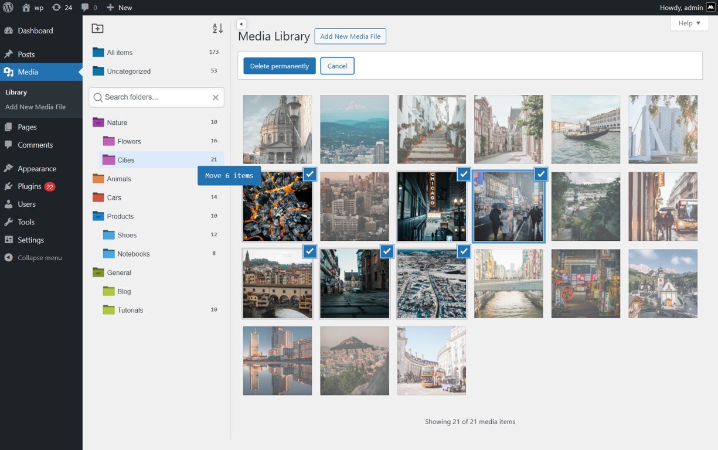
Task: Click the A-Z sort folders icon
Action: (217, 29)
